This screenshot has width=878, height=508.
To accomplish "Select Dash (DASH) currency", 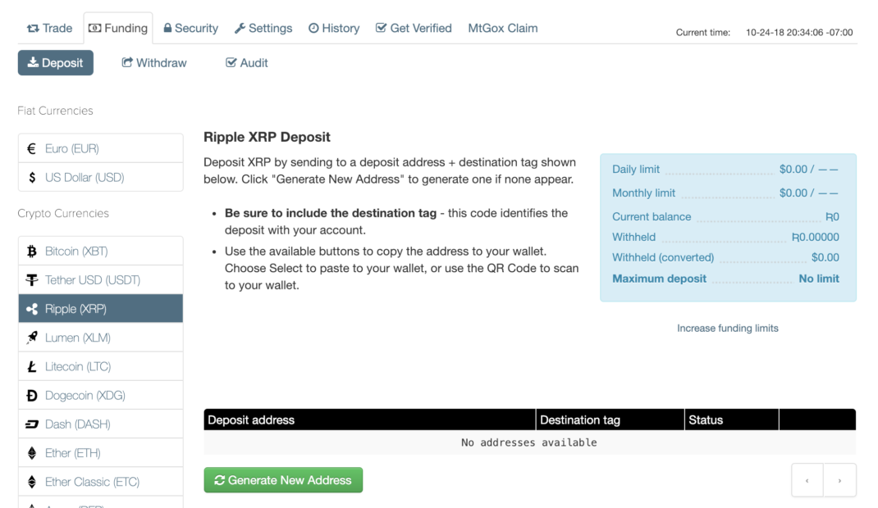I will pos(101,424).
